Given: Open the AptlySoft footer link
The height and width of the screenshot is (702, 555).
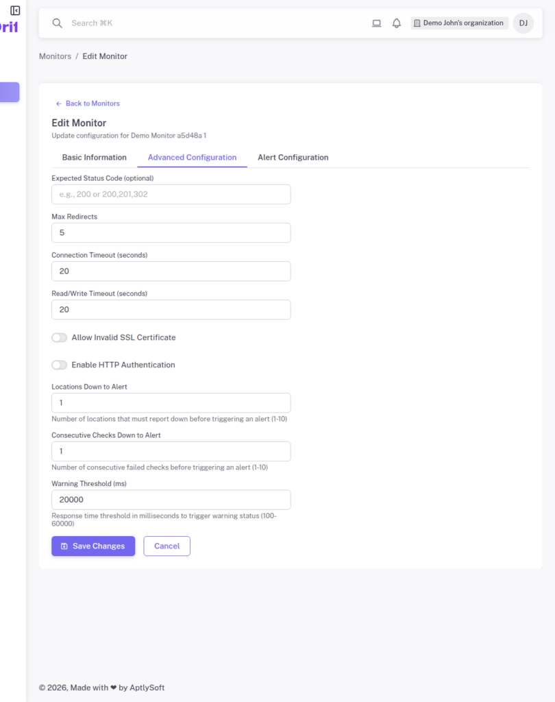Looking at the screenshot, I should pyautogui.click(x=147, y=687).
